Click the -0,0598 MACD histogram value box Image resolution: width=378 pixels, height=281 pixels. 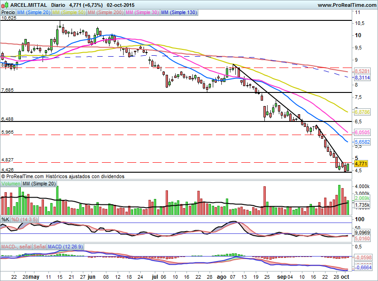[x=363, y=257]
